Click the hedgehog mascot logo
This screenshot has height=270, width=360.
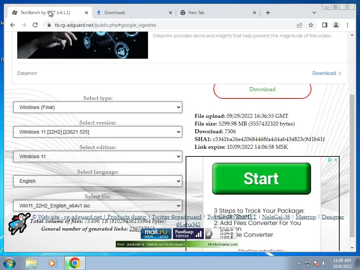pos(19,224)
